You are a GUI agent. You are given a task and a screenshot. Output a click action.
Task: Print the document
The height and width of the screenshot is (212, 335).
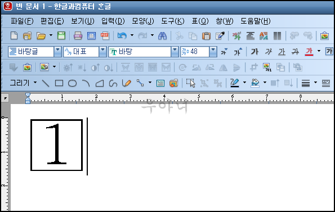[x=78, y=35]
